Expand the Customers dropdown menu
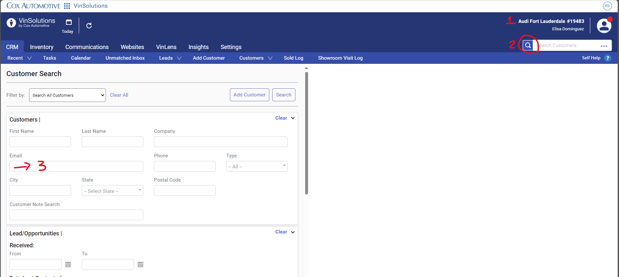 coord(256,58)
